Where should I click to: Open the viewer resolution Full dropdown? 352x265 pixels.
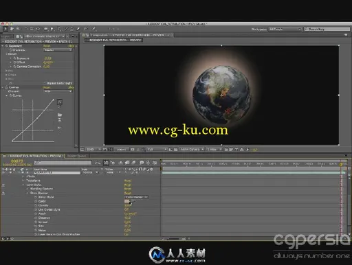tap(157, 150)
